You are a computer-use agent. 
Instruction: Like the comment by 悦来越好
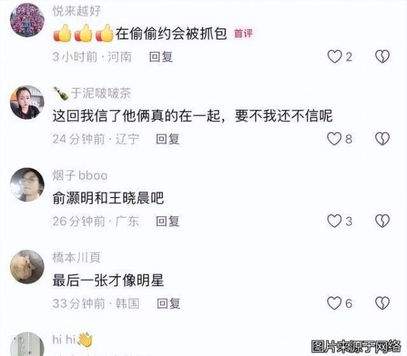(334, 56)
